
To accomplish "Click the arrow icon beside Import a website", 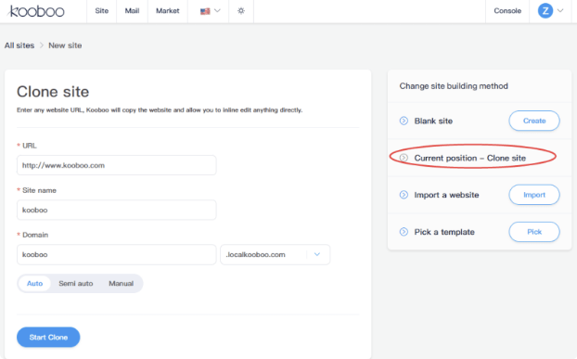I will click(x=404, y=195).
